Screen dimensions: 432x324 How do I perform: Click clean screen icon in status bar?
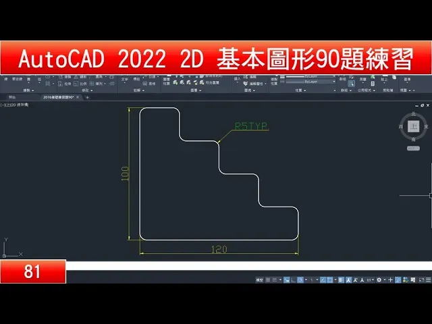421,279
